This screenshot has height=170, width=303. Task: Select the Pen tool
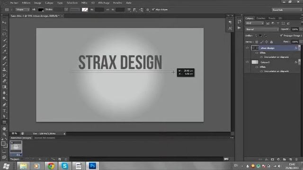(x=4, y=105)
